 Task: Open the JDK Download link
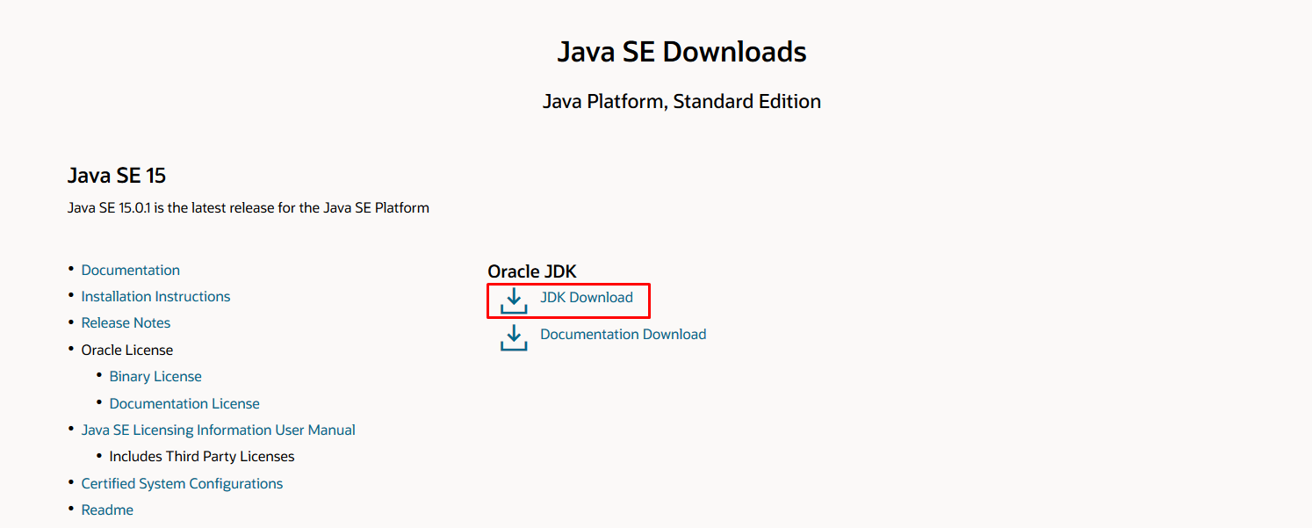point(587,297)
